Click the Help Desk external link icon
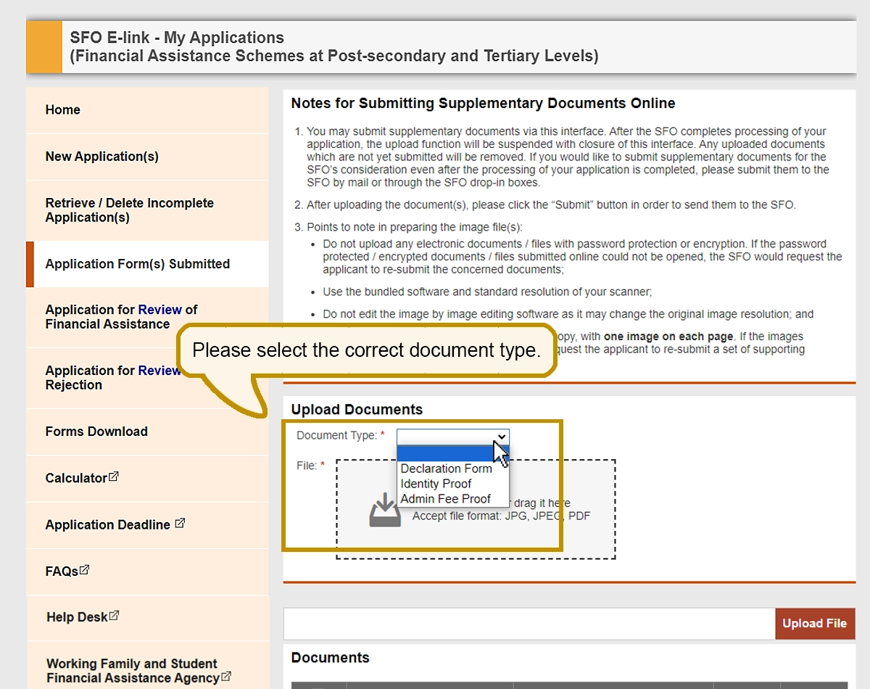This screenshot has height=689, width=870. click(114, 616)
